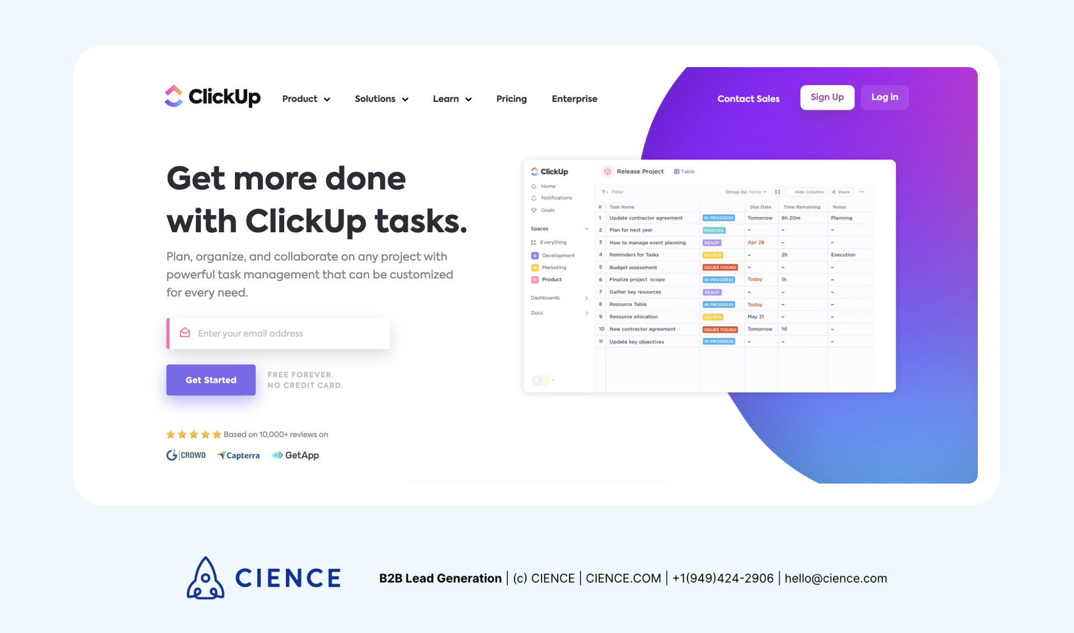This screenshot has width=1074, height=633.
Task: Click the Enterprise menu item
Action: [574, 99]
